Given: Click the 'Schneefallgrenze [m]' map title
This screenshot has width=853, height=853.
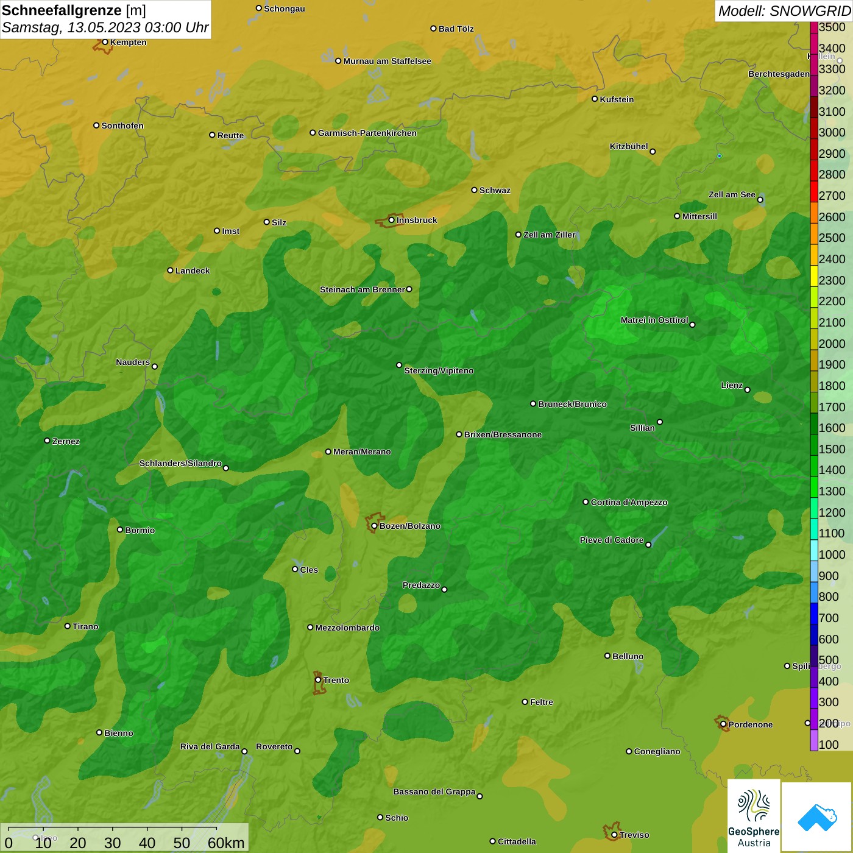Looking at the screenshot, I should (x=74, y=10).
